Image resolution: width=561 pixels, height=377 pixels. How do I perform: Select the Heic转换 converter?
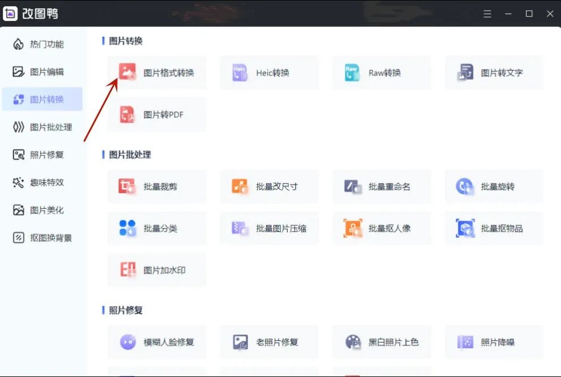[x=269, y=72]
